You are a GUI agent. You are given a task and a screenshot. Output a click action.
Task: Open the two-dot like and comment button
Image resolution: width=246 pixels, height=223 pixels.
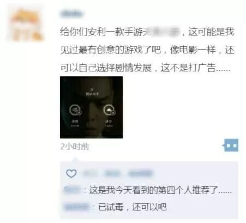click(231, 146)
